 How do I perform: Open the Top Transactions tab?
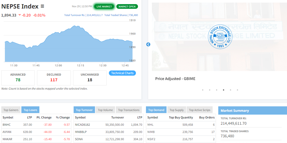[x=129, y=110]
